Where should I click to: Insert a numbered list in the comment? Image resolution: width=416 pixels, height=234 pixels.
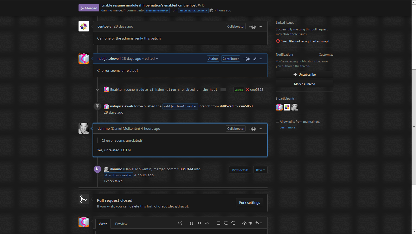click(226, 223)
